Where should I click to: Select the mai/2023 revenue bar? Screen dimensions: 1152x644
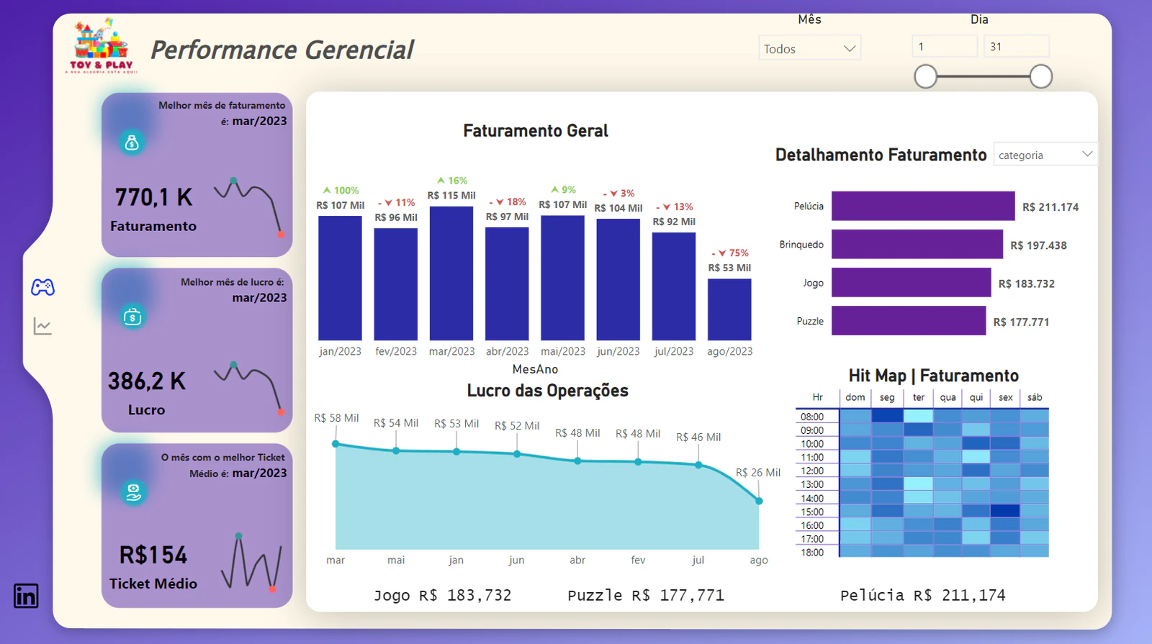click(x=562, y=278)
